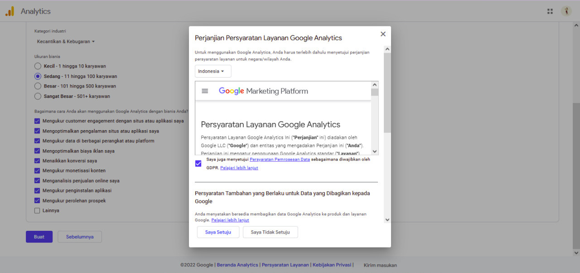Open Beranda Analytics footer link

point(237,265)
